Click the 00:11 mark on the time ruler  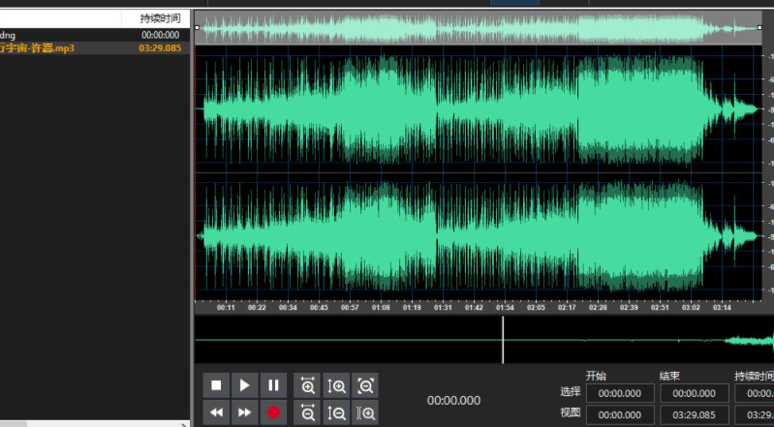(226, 308)
